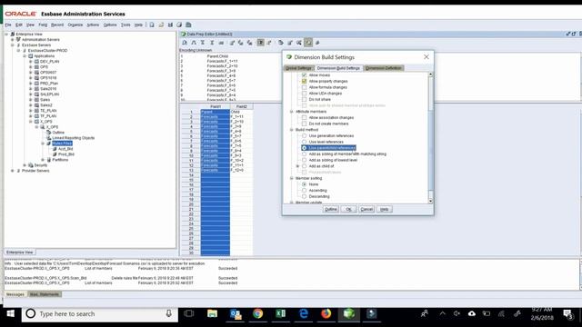Click the Acct_Bld rules file icon

pos(55,149)
